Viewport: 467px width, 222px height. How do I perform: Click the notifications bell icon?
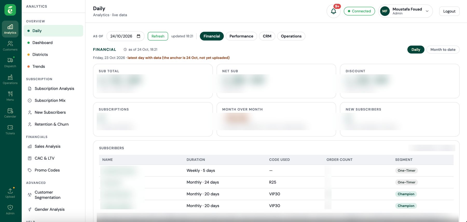click(333, 11)
